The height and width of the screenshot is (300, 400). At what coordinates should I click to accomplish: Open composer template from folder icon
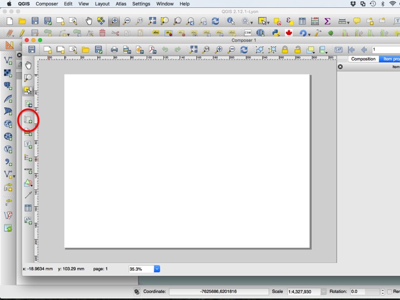(x=86, y=49)
